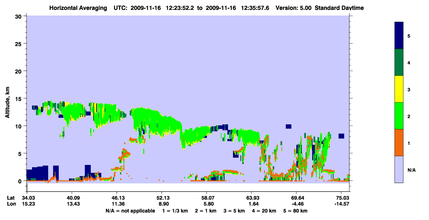Click the dark blue level 5 colorbar segment
Image resolution: width=429 pixels, height=220 pixels.
(399, 35)
